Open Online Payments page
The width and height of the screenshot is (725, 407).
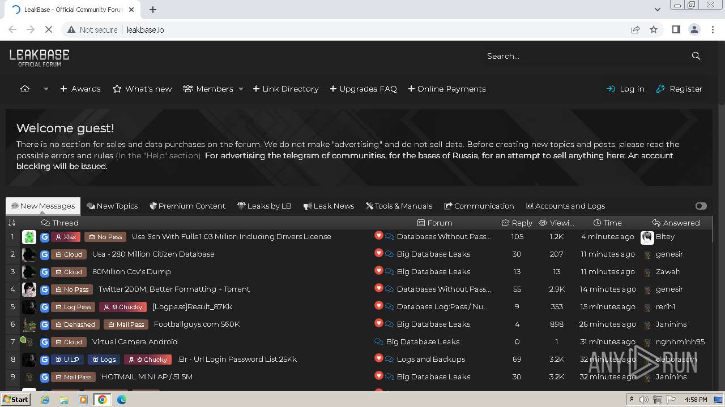447,89
